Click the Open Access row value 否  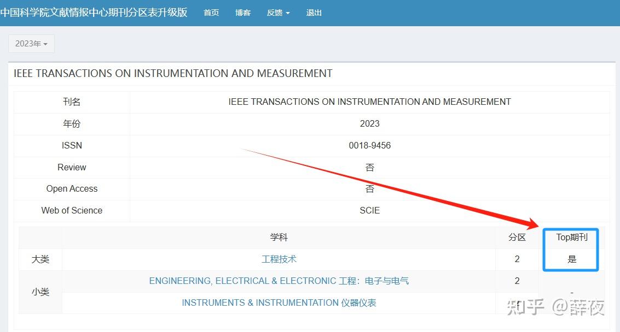pyautogui.click(x=370, y=189)
